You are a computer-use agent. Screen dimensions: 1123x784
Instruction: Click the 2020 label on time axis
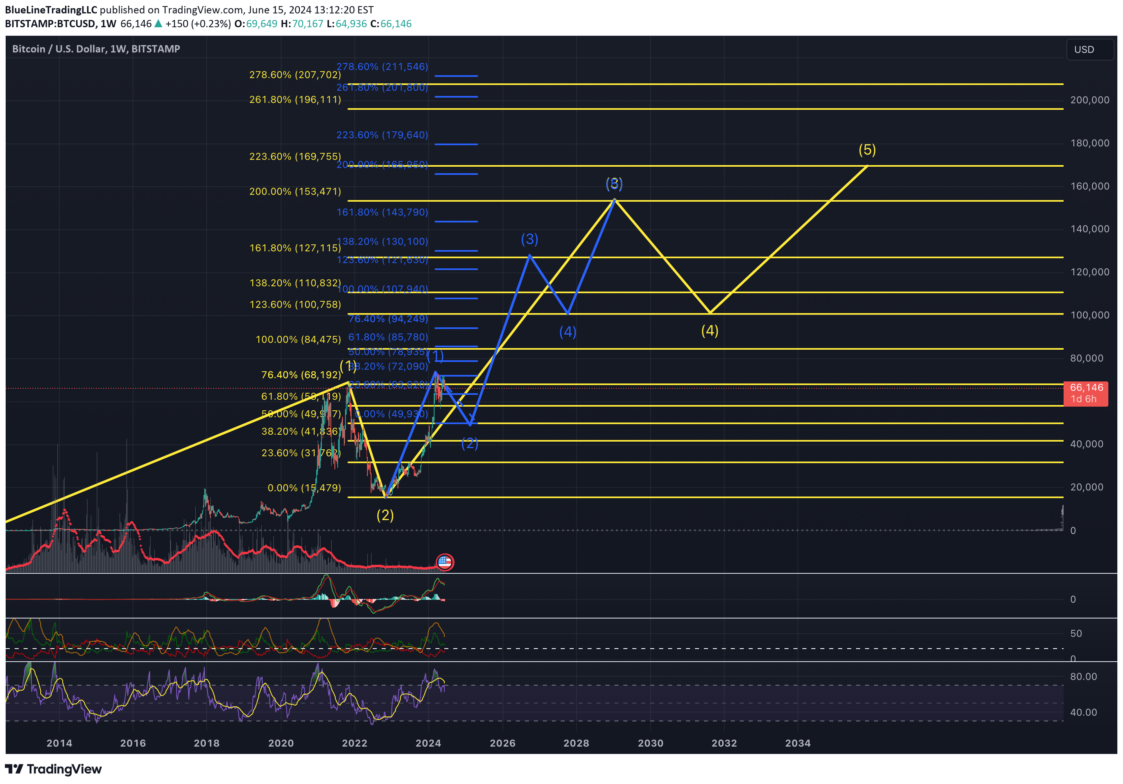tap(281, 743)
